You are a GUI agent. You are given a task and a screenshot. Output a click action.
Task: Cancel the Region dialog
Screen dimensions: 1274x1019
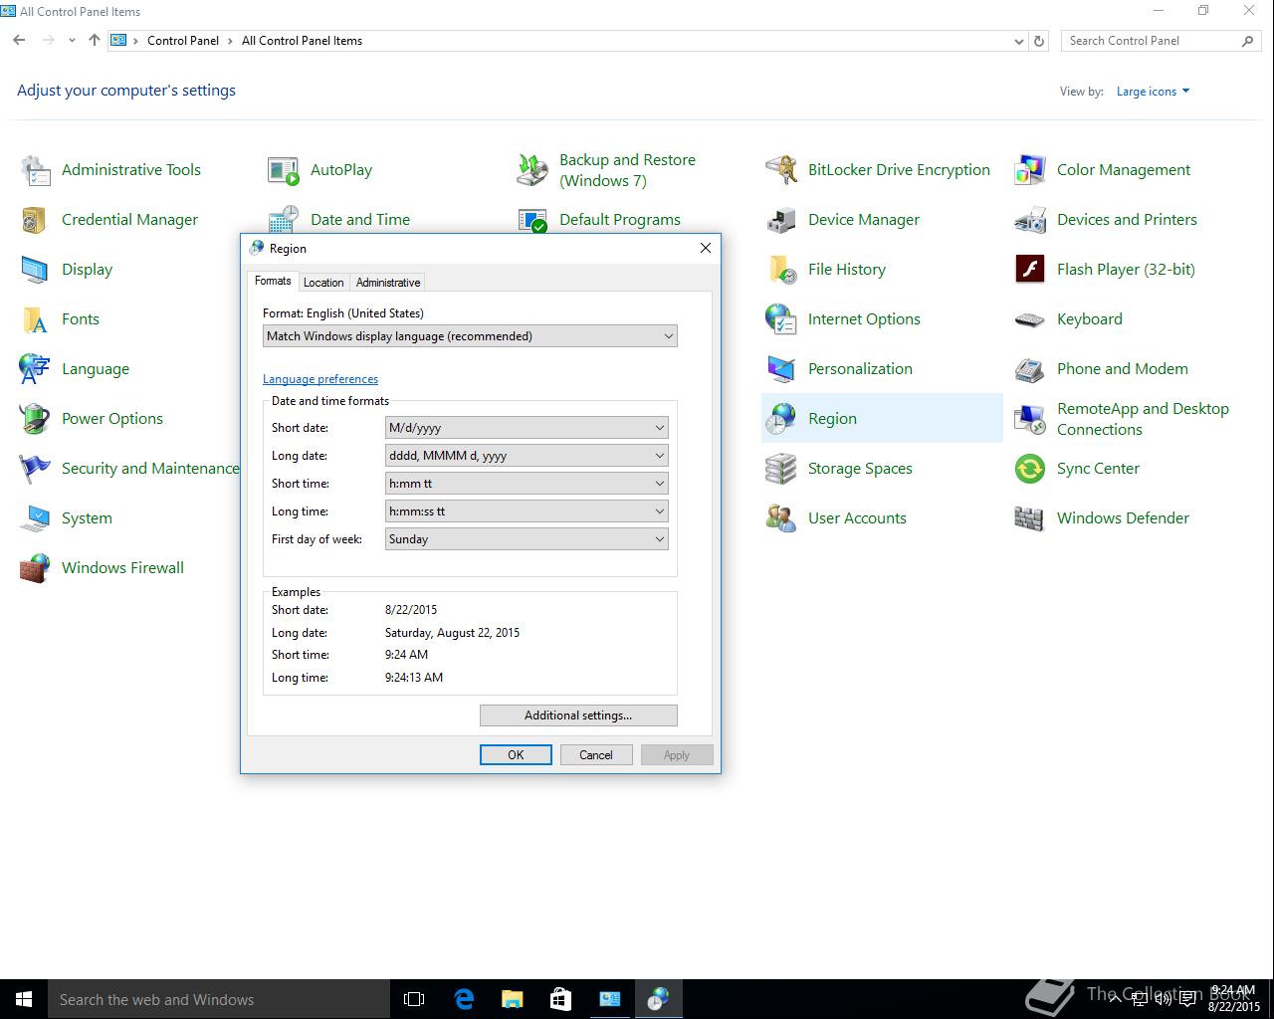tap(596, 755)
